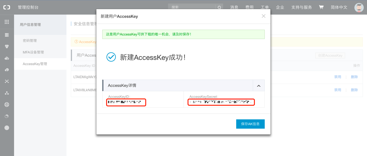This screenshot has width=367, height=156.
Task: Click 删除 in the second AccessKey row
Action: coord(354,90)
